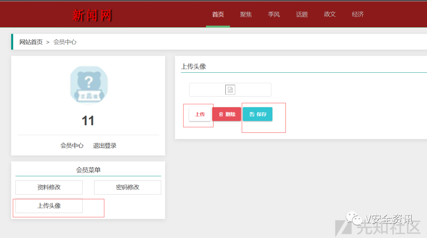Click the broken image preview icon
Screen dimensions: 427x238
tap(230, 90)
